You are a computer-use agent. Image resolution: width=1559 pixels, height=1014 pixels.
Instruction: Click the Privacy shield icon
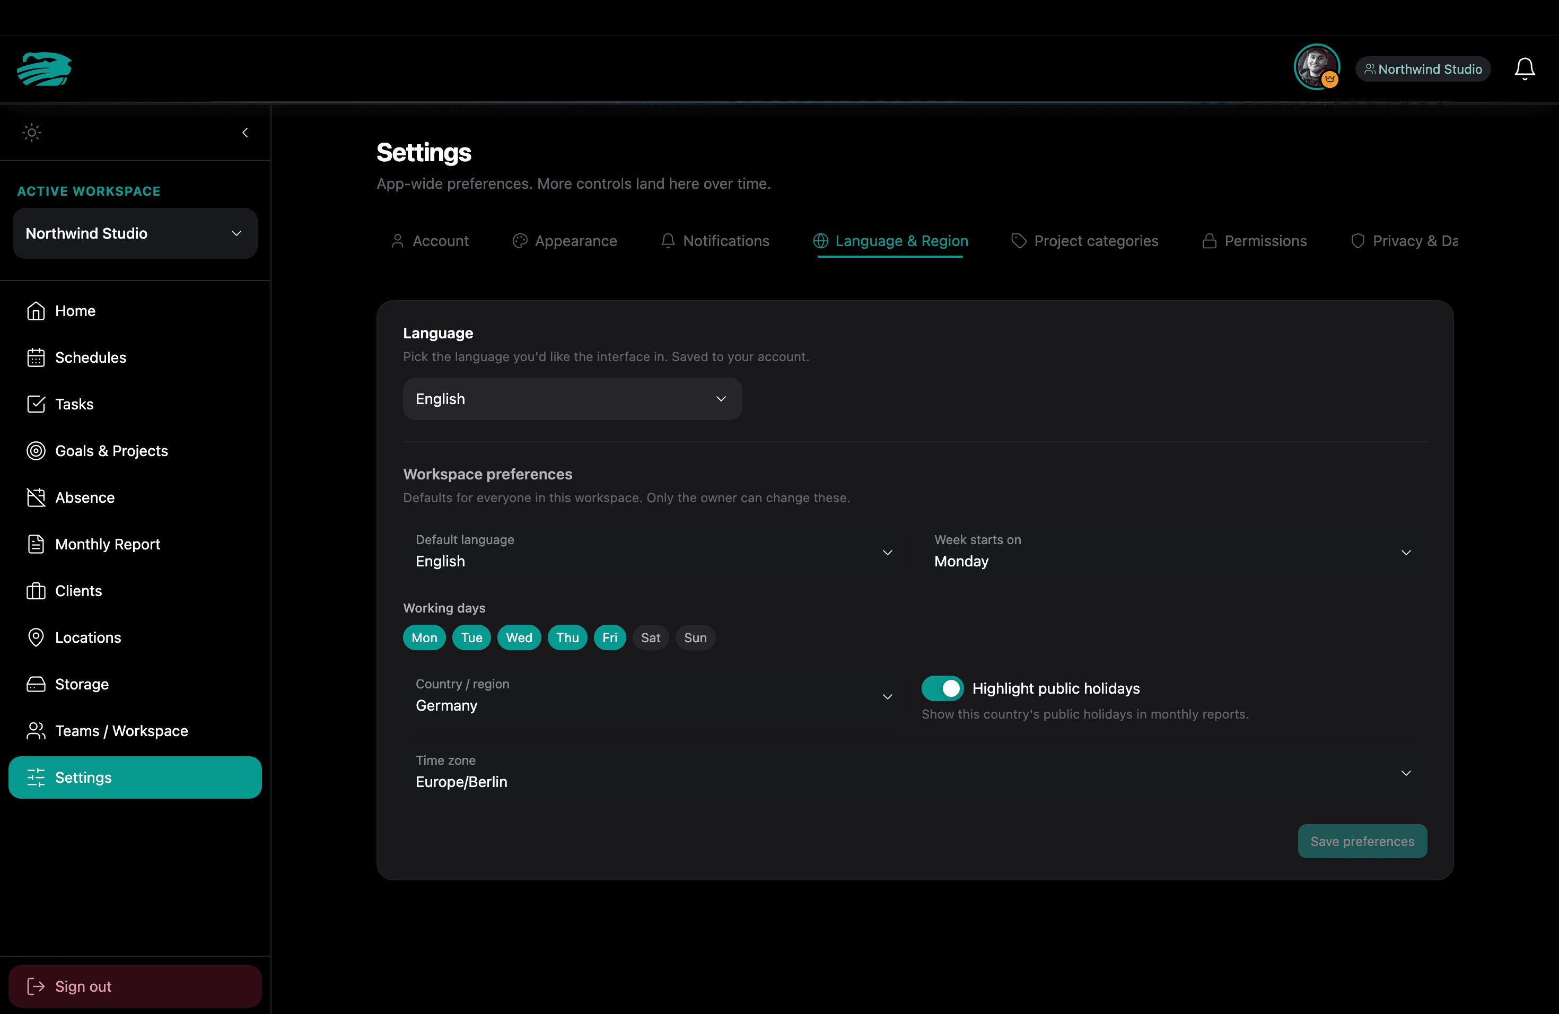click(x=1358, y=241)
